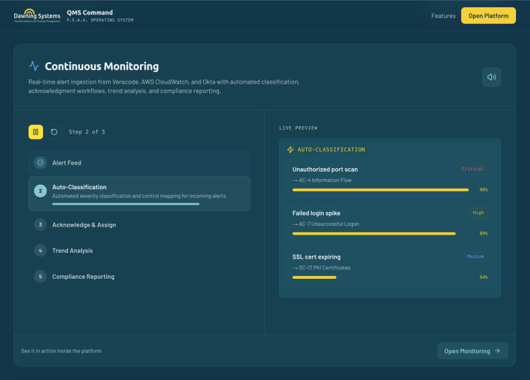Screen dimensions: 530x380
Task: Select the waveform icon beside Continuous Monitoring
Action: 33,66
